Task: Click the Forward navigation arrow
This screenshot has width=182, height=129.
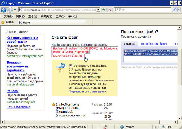Action: click(x=10, y=10)
